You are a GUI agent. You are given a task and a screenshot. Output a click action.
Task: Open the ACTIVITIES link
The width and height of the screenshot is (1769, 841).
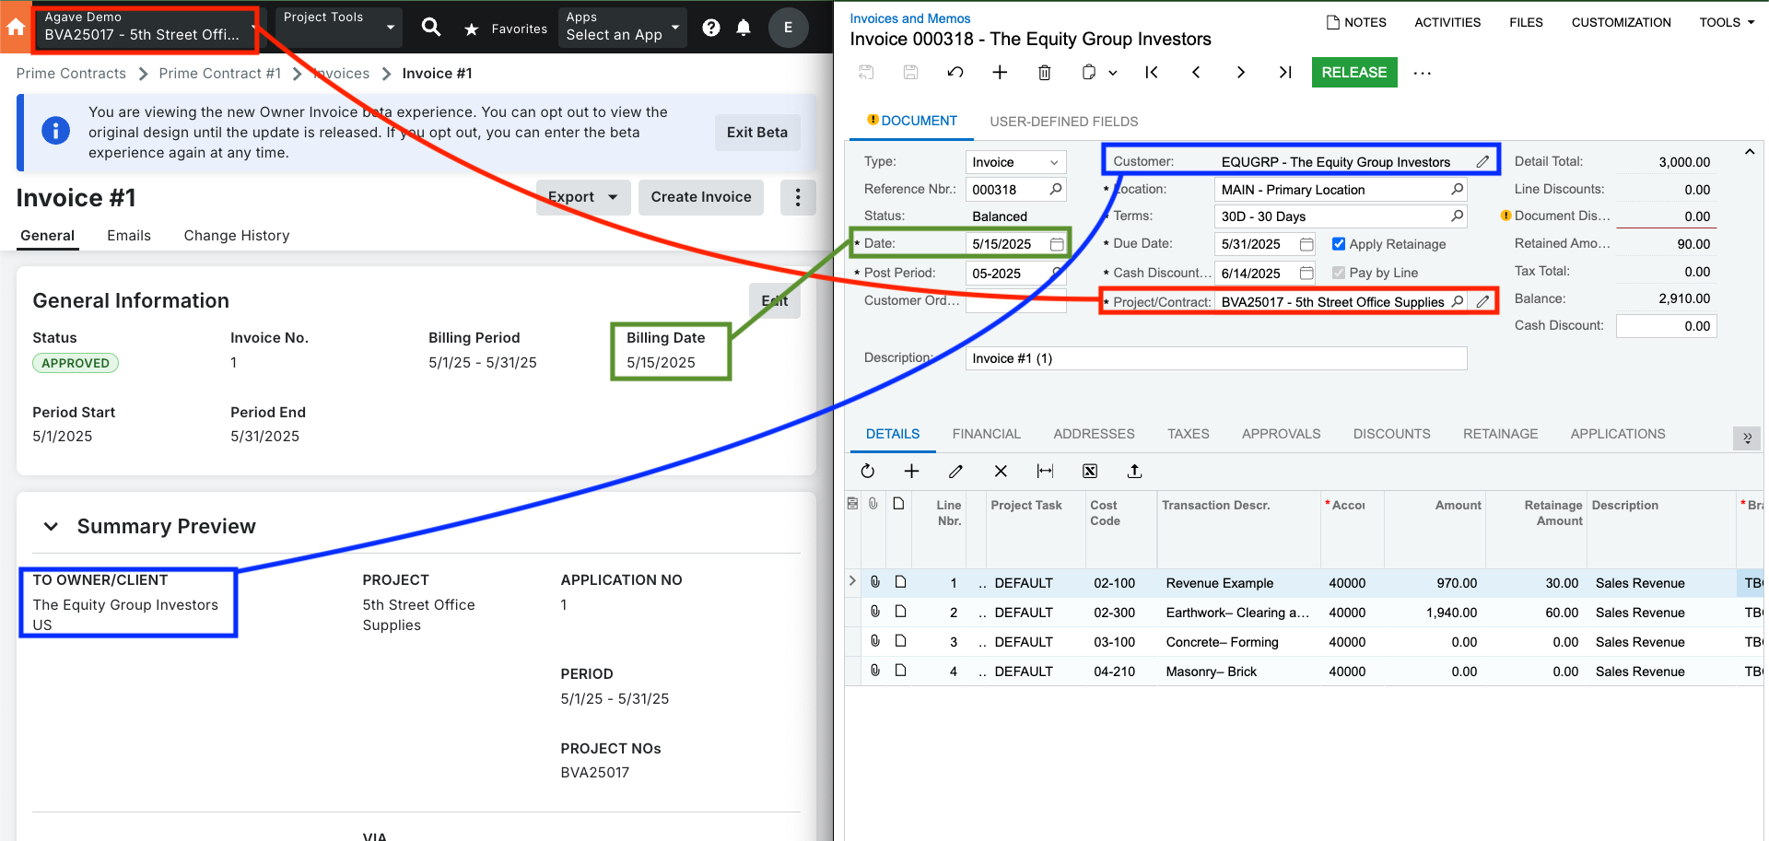click(x=1447, y=22)
